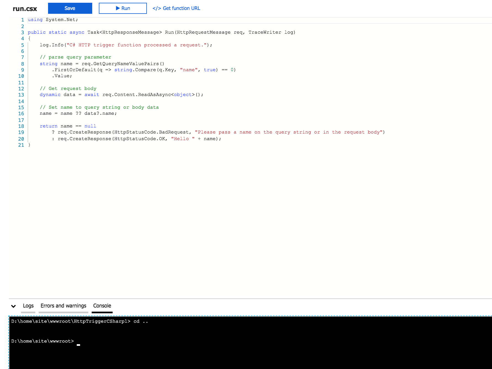Run the function

123,8
